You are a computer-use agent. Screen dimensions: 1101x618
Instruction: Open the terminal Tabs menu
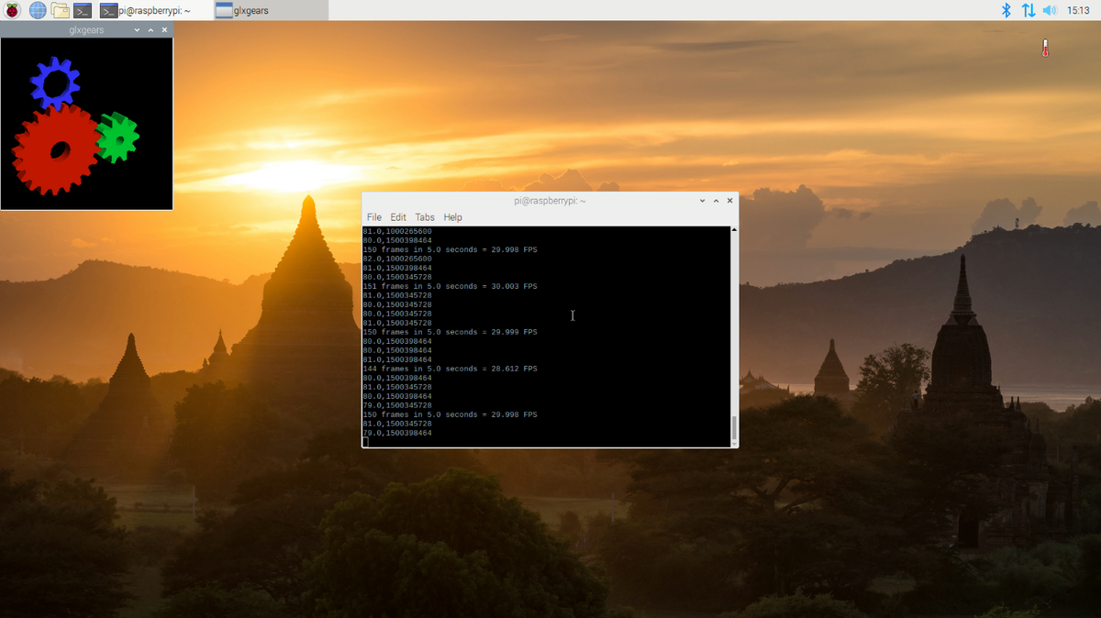[x=424, y=217]
